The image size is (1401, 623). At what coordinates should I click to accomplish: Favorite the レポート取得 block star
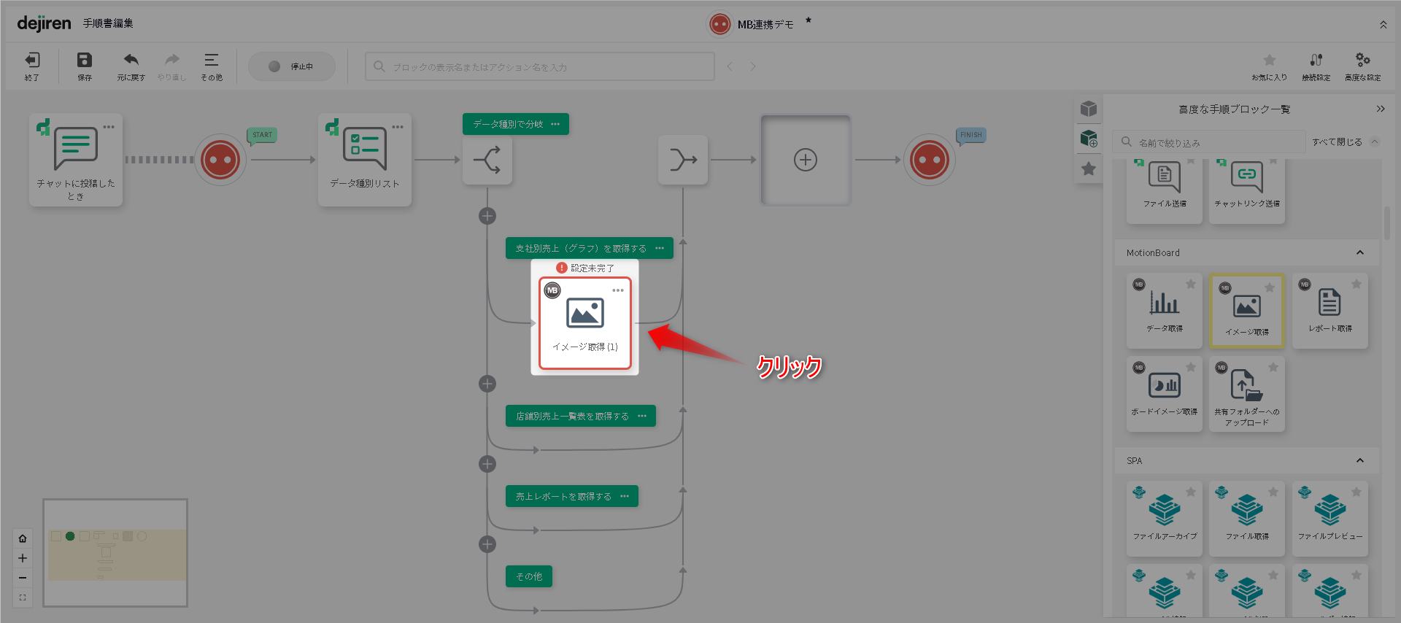(x=1356, y=285)
